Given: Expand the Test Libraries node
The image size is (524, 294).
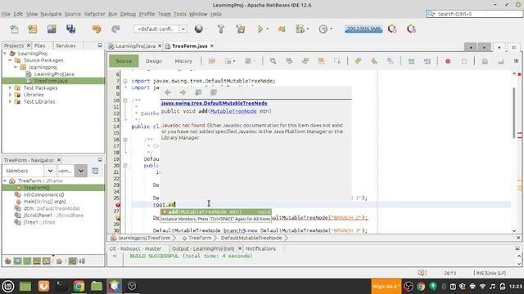Looking at the screenshot, I should (x=10, y=101).
